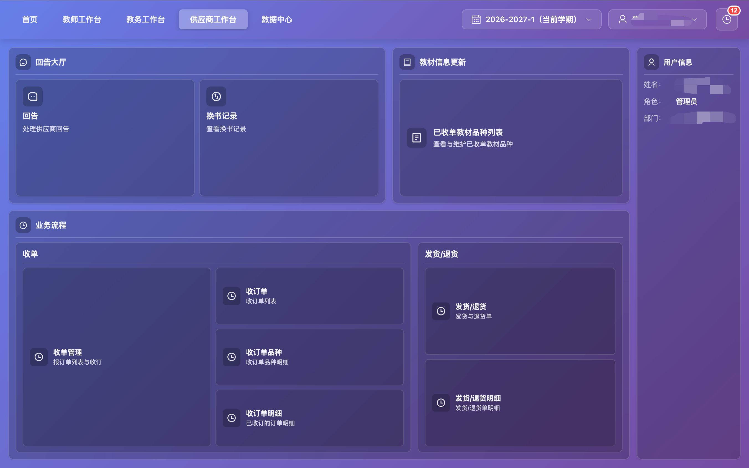The width and height of the screenshot is (749, 468).
Task: Click 报订单列表与收订 description
Action: click(77, 362)
